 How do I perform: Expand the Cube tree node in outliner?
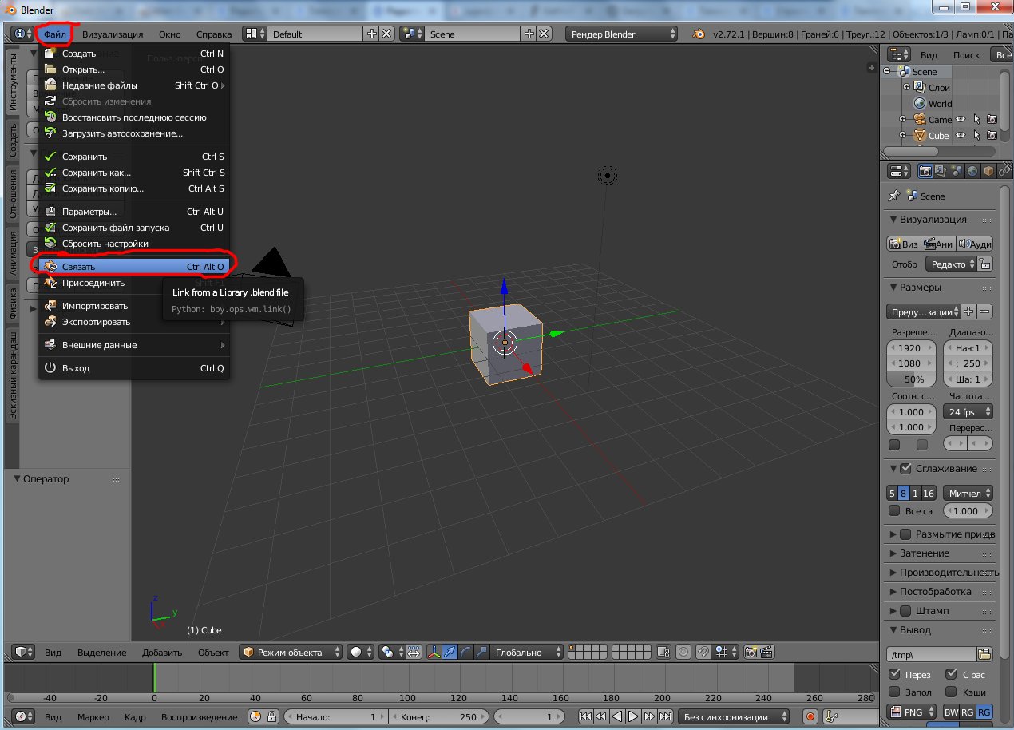coord(902,135)
